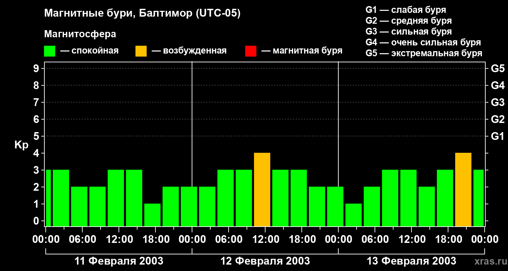This screenshot has height=271, width=508.
Task: Click the red 'магнитная буря' legend swatch
Action: [251, 51]
